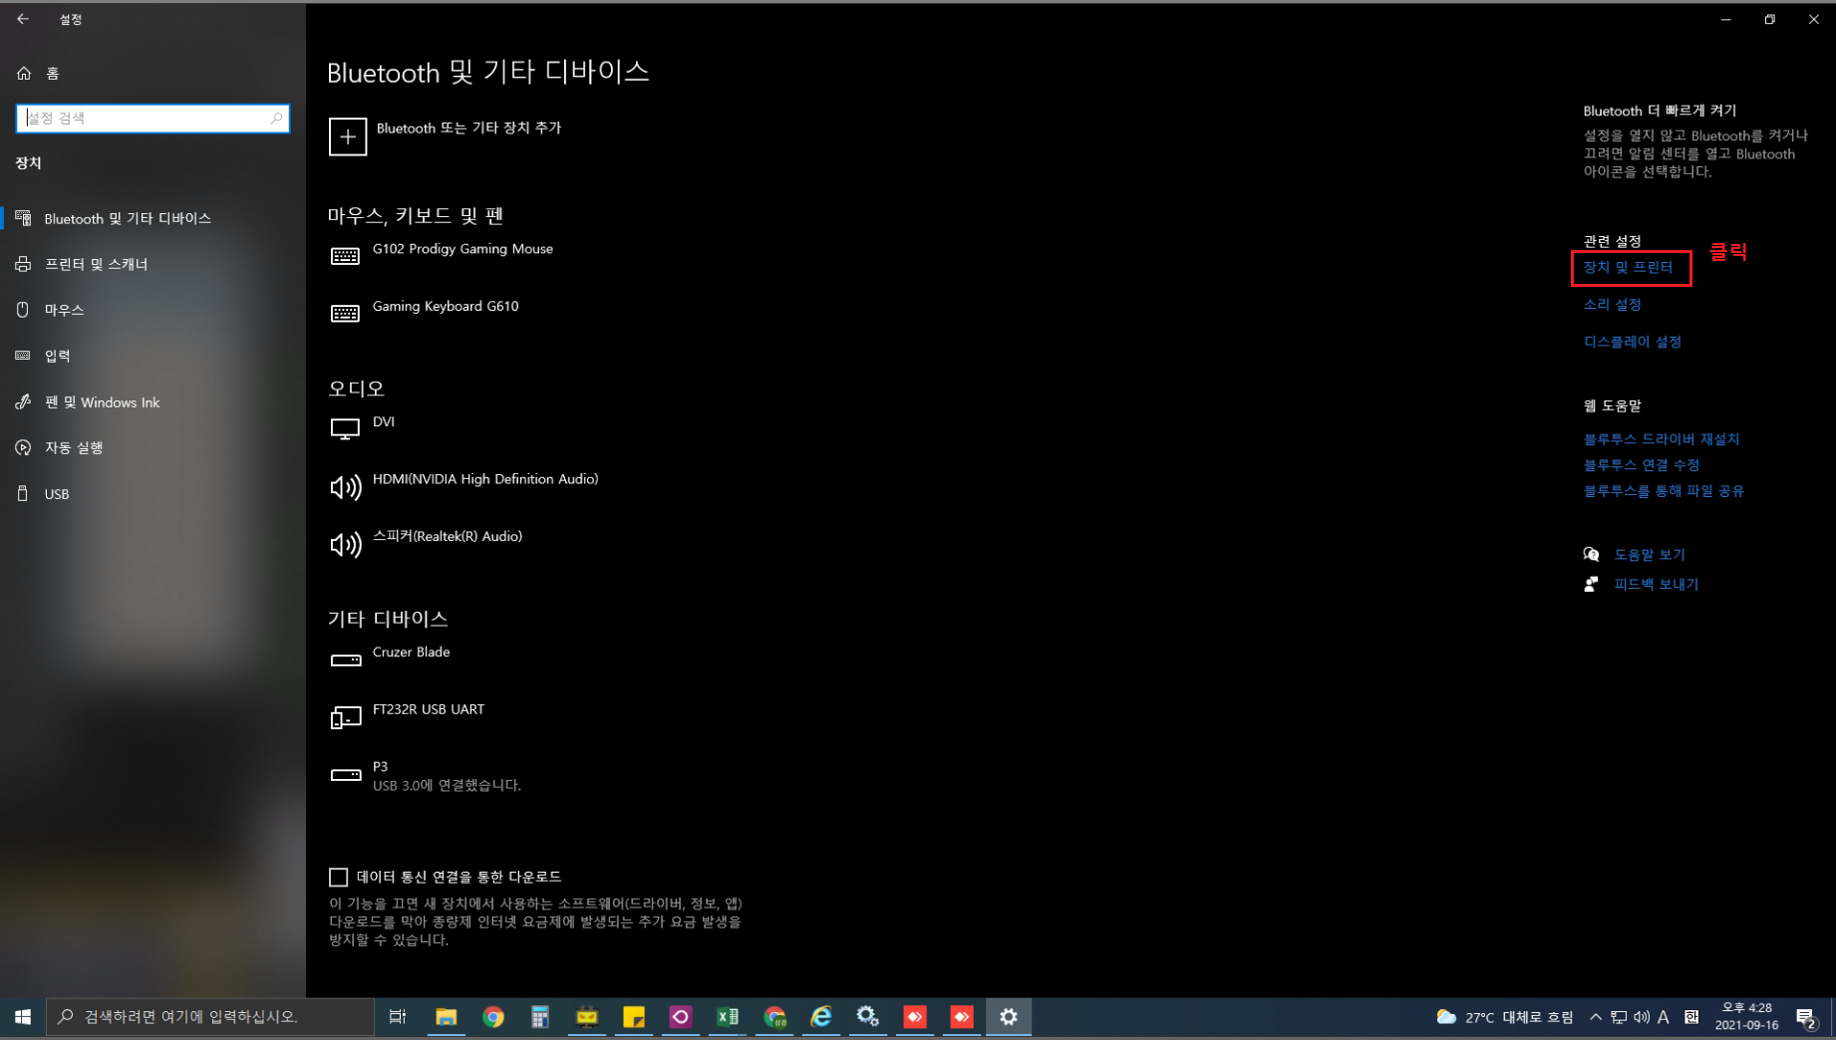Select the DVI audio device

[384, 421]
